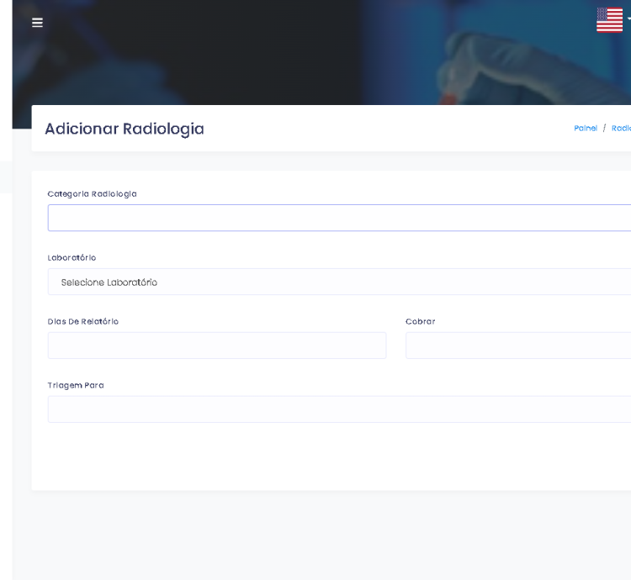Click into the Dias De Relatório field
631x580 pixels.
217,345
